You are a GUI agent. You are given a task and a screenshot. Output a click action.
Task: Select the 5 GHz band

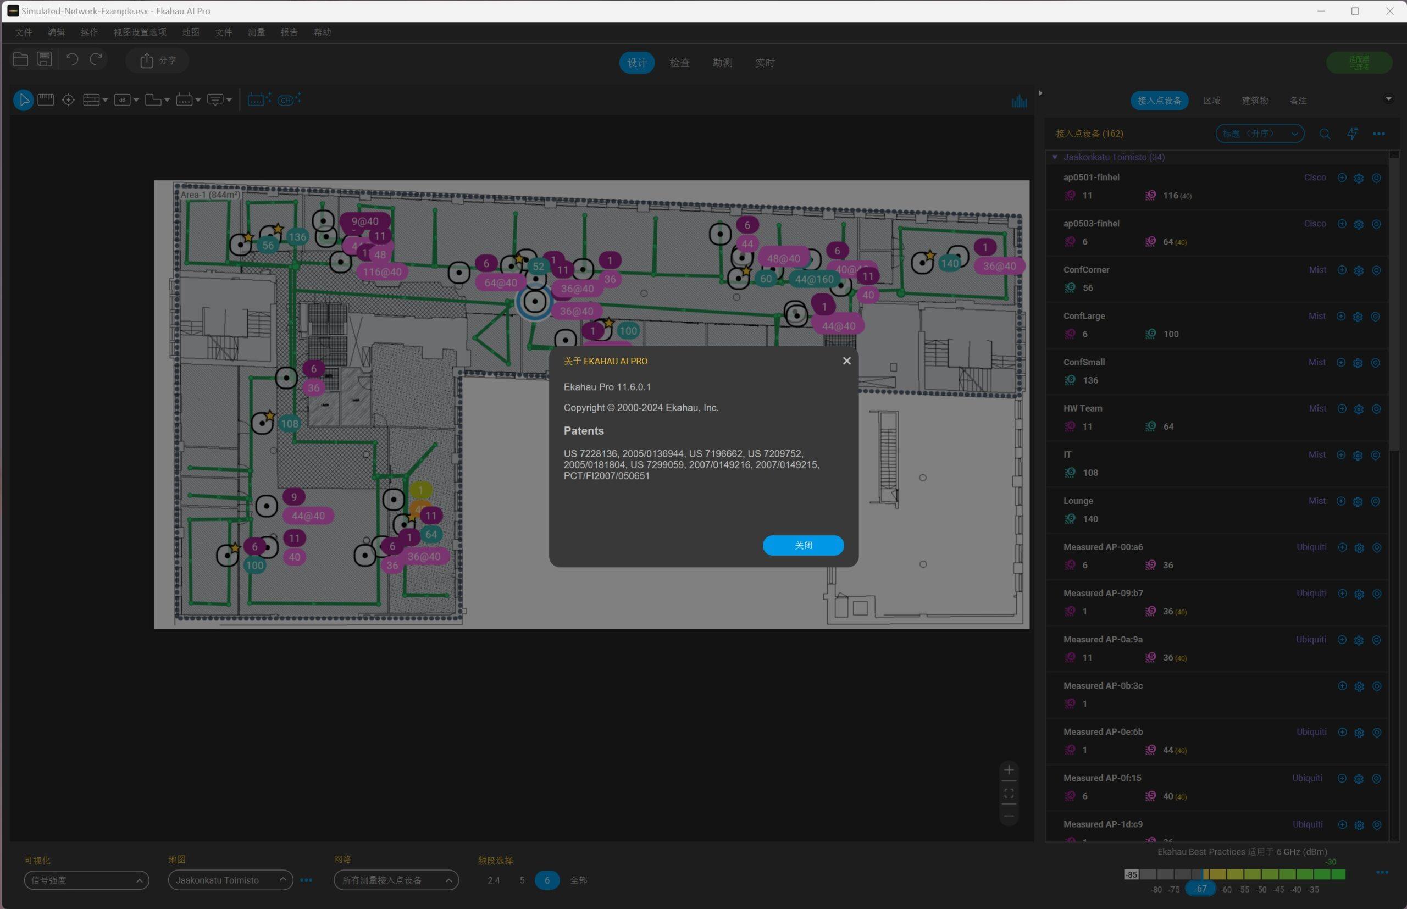(x=522, y=880)
